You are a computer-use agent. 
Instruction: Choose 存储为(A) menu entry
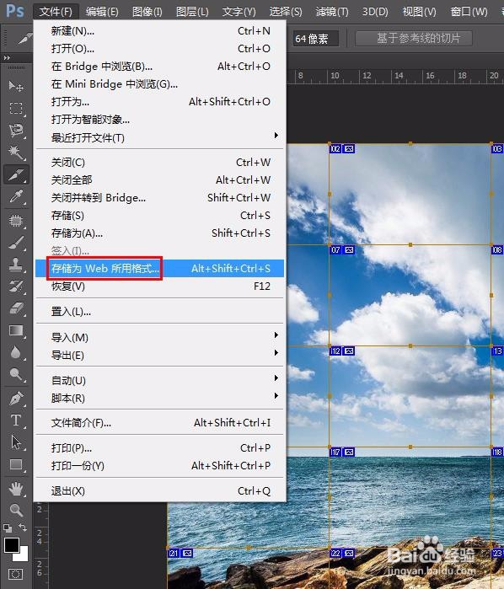[x=160, y=233]
